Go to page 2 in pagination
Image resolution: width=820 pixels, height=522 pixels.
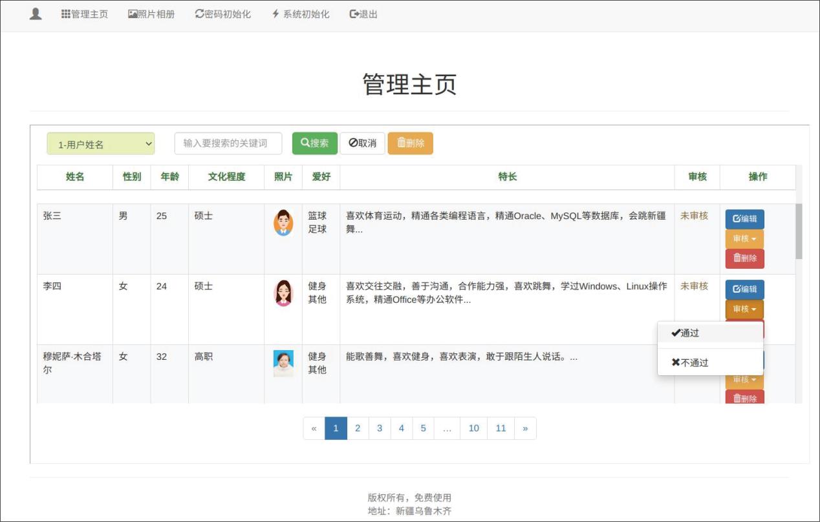[x=358, y=428]
